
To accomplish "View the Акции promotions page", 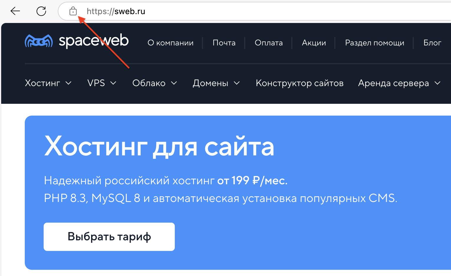I will point(314,43).
